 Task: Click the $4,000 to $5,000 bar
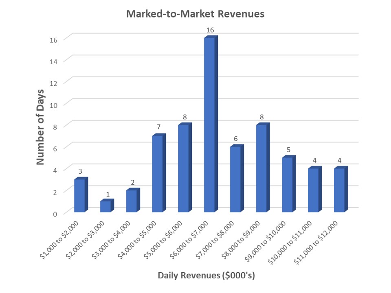(157, 174)
